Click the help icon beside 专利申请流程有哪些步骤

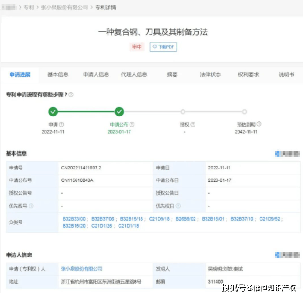pyautogui.click(x=71, y=95)
